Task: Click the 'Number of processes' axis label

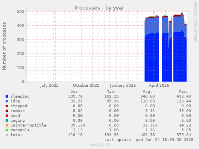Action: tap(4, 46)
